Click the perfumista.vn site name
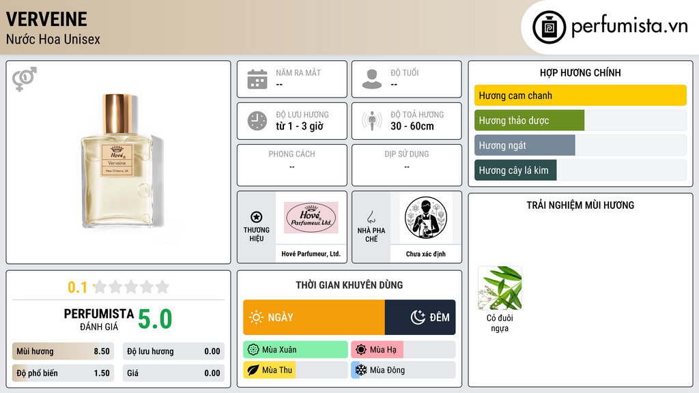 click(629, 27)
